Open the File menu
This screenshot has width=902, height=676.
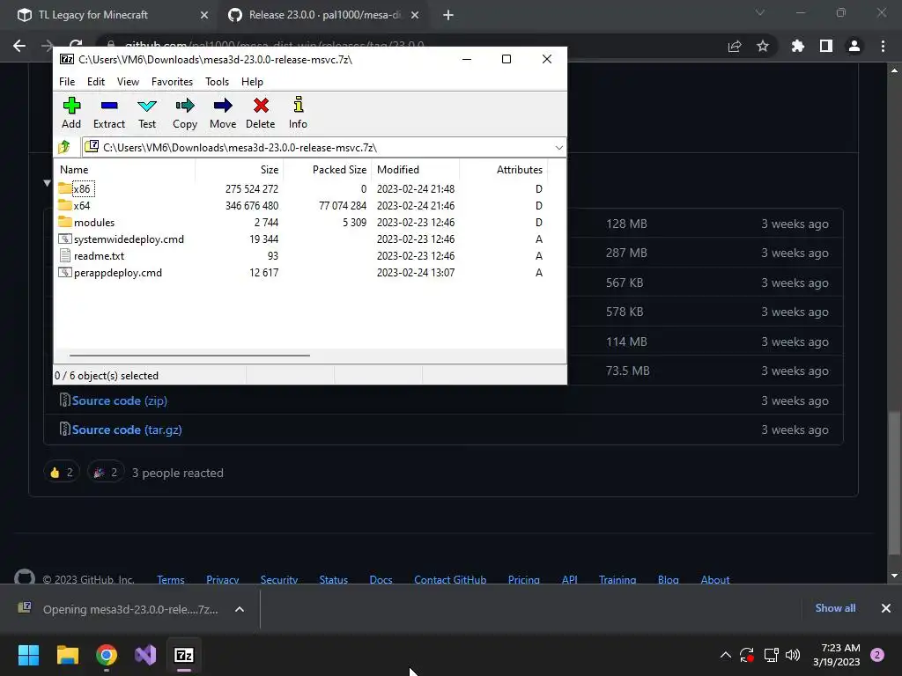coord(67,82)
